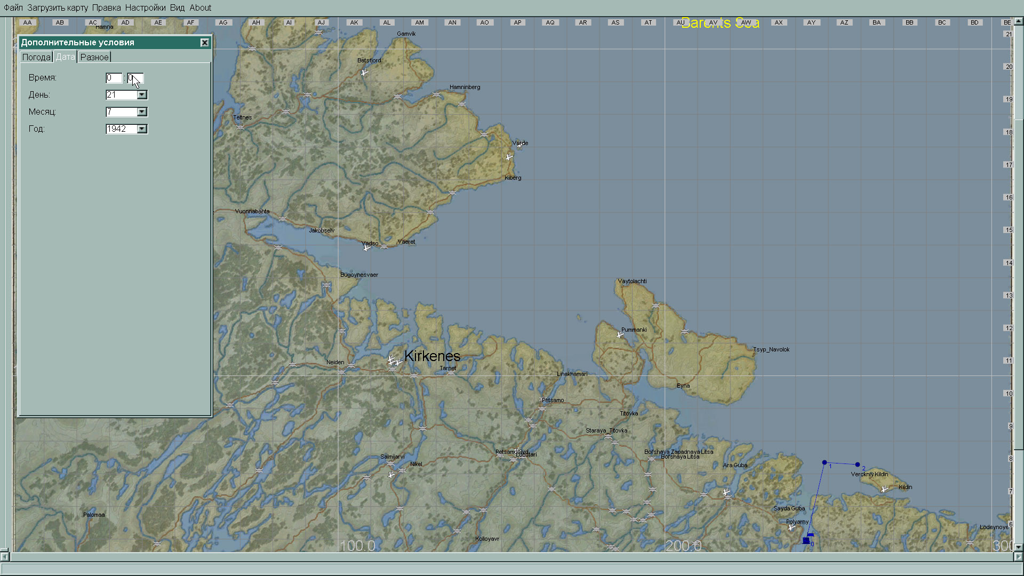Click the Kildin island airfield icon

(885, 489)
